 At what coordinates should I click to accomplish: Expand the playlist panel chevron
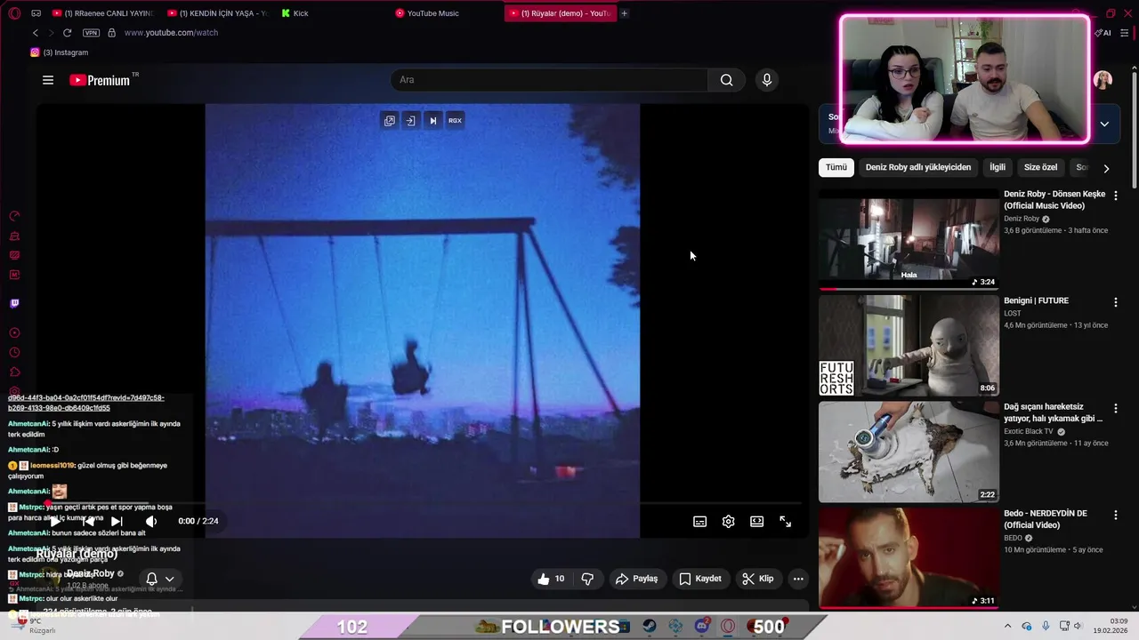[1104, 124]
